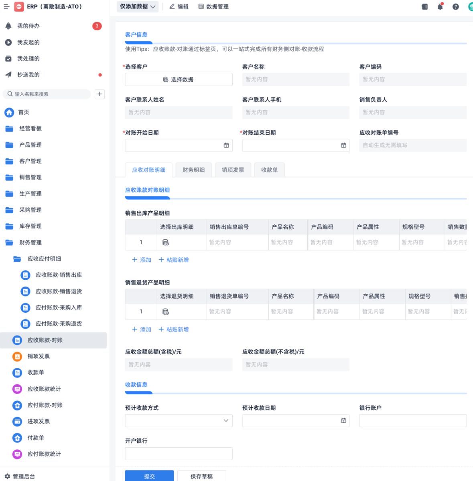Screen dimensions: 473x481
Task: Open calendar icon for 对账开始日期
Action: [226, 146]
